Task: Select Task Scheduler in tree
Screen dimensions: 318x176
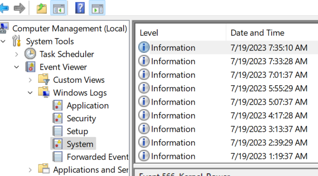Action: coord(67,54)
